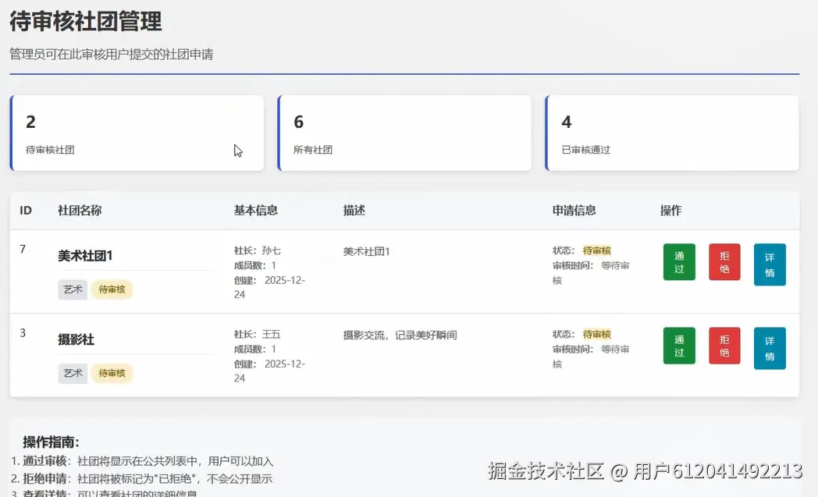
Task: Click the 操作 column header
Action: (x=672, y=210)
